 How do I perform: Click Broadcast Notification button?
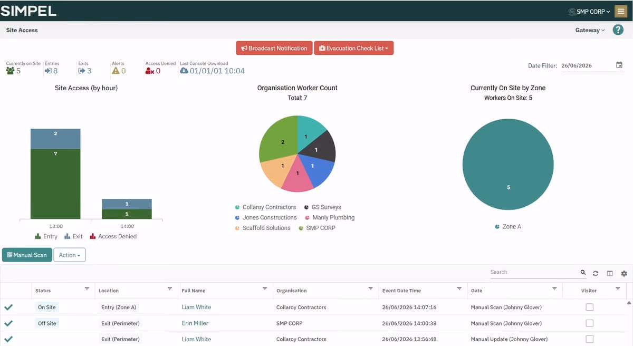click(274, 48)
